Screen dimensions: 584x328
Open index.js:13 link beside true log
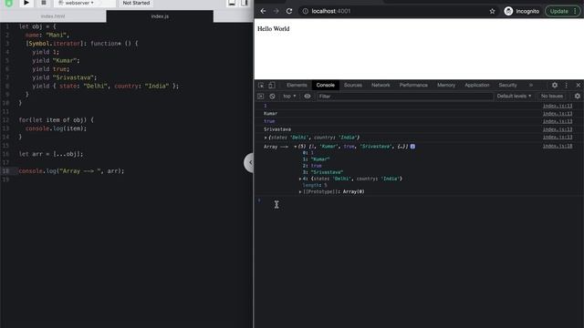click(x=558, y=121)
